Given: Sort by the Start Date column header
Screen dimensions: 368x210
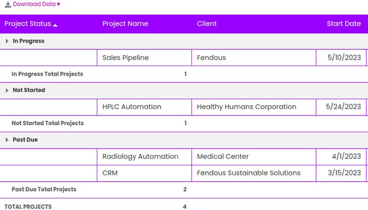Looking at the screenshot, I should 343,24.
